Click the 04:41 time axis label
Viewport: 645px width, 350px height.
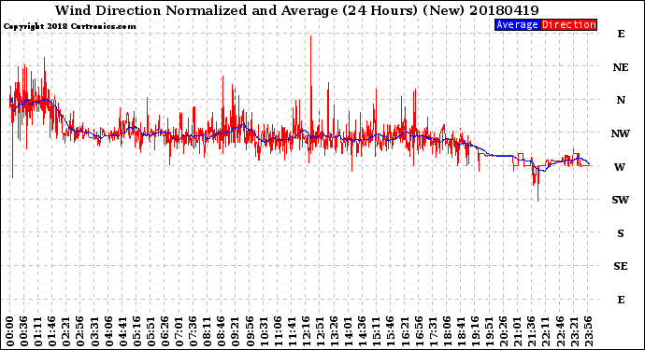[x=122, y=331]
